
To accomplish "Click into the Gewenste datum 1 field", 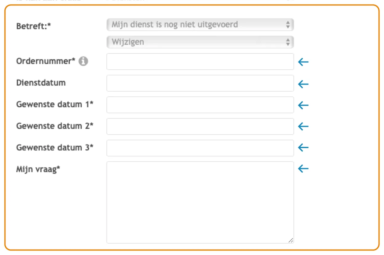I will click(x=200, y=105).
